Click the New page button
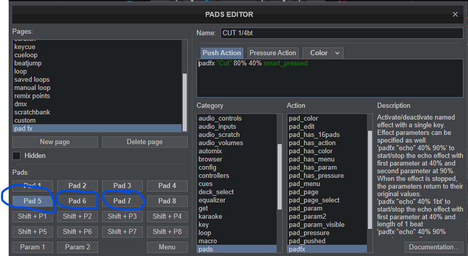The height and width of the screenshot is (256, 468). pos(55,142)
